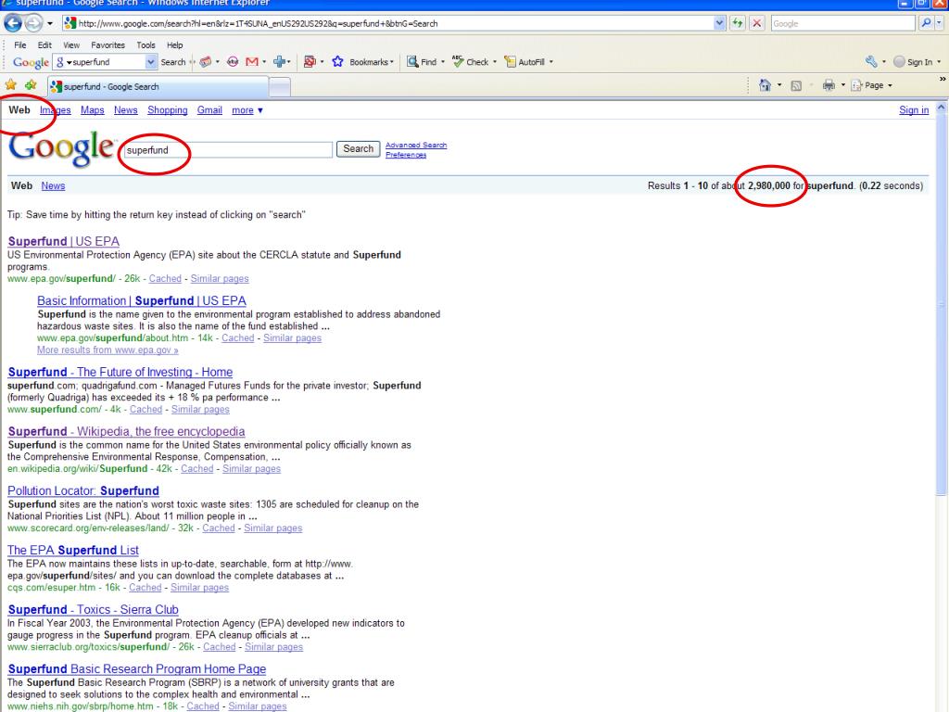Open Superfund - Toxics - Sierra Club result
Screen dimensions: 949x712
pos(94,610)
